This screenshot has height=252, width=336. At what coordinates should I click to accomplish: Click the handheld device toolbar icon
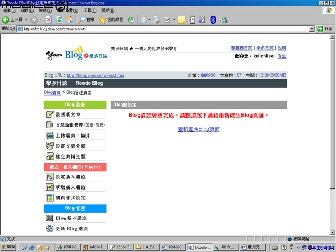192,20
